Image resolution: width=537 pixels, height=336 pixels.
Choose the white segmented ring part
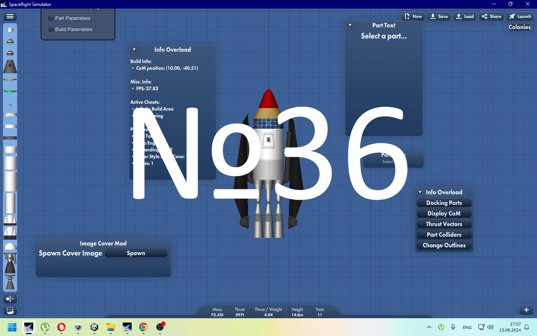pos(10,115)
